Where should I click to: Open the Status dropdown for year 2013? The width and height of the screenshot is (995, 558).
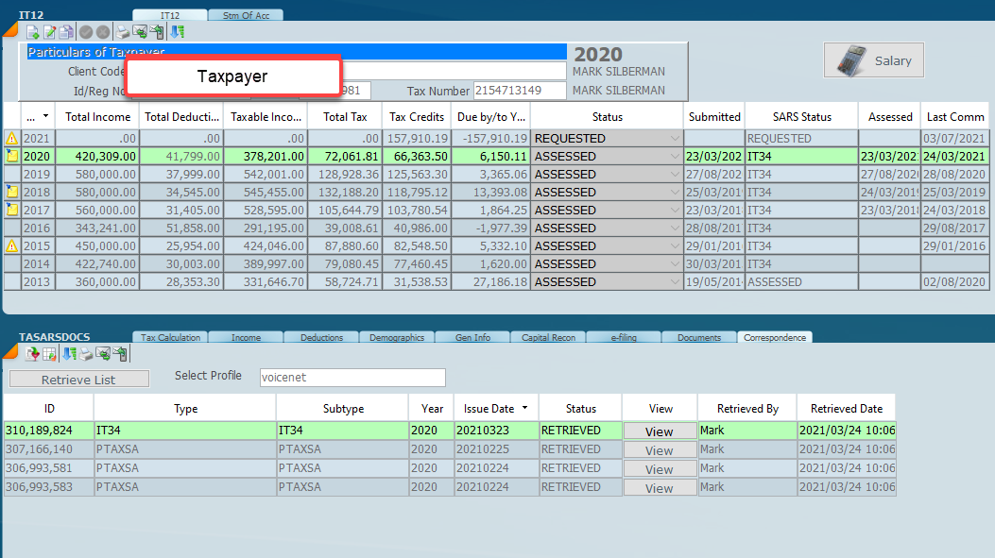674,282
